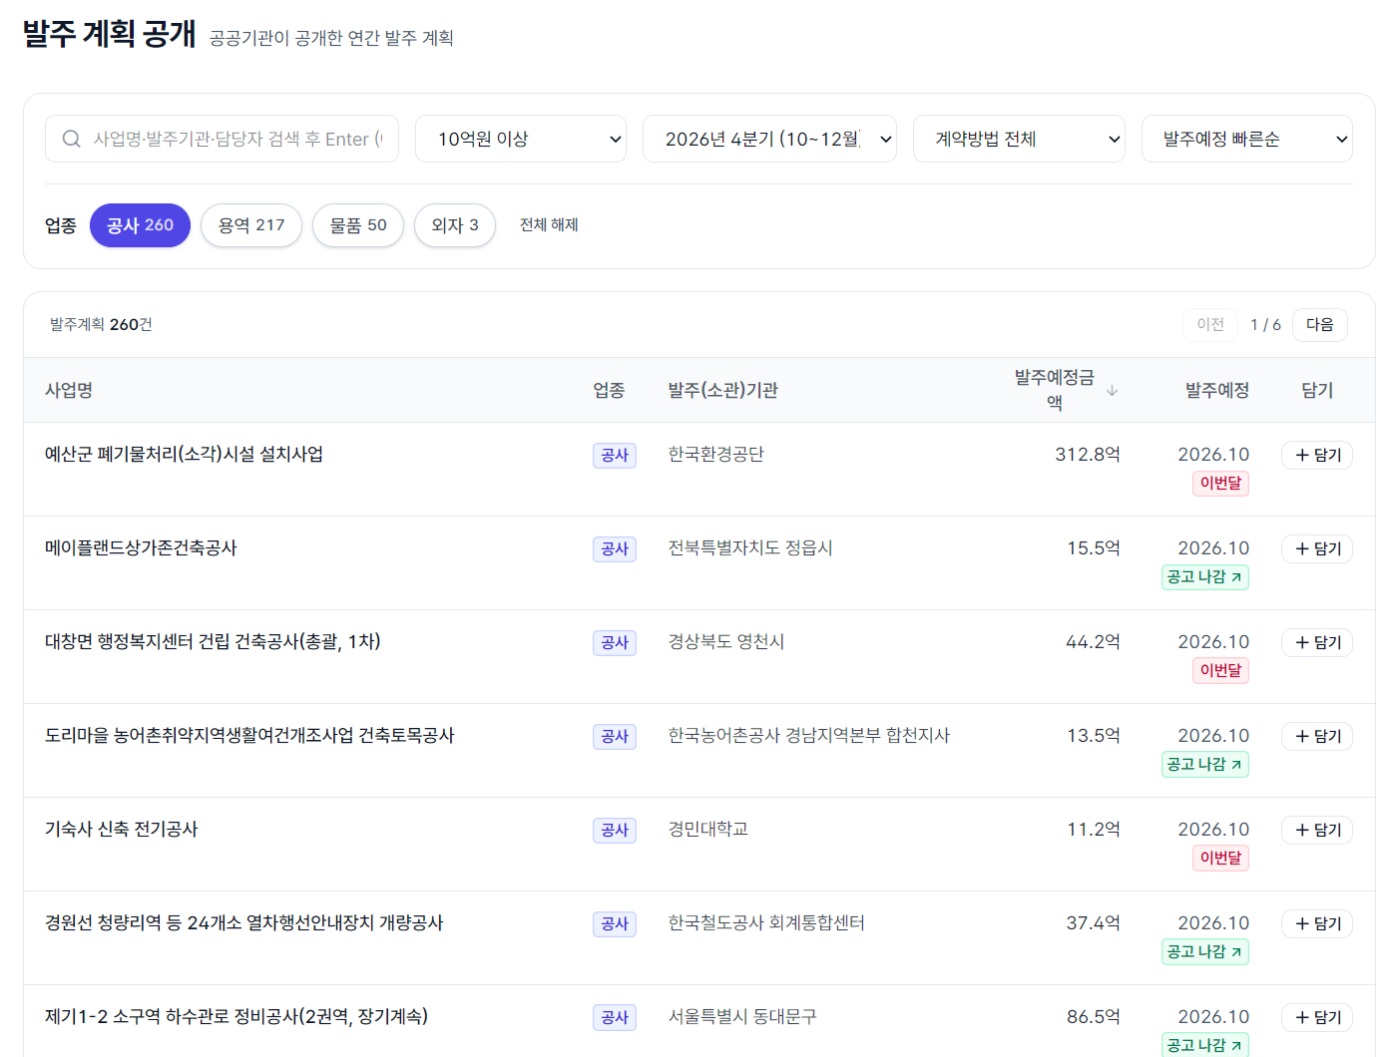
Task: Click agency name 한국철도공사 회계통합센터
Action: click(x=766, y=923)
